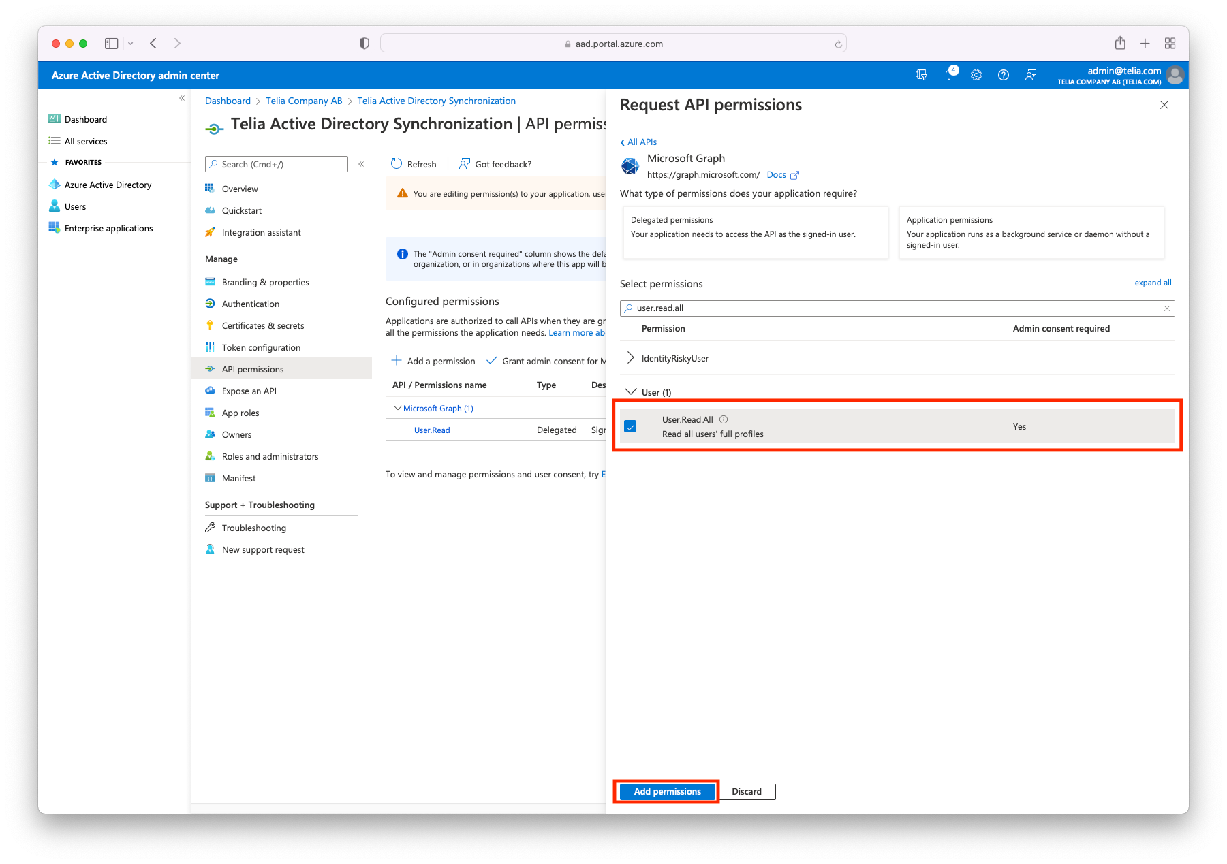Image resolution: width=1227 pixels, height=864 pixels.
Task: Click the help question mark icon
Action: tap(1004, 75)
